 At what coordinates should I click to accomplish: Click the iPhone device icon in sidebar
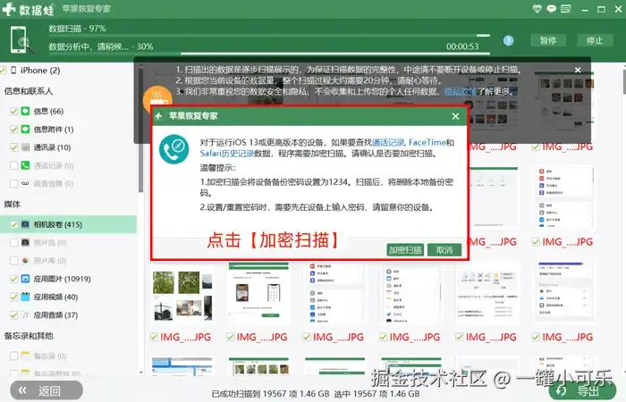point(13,71)
